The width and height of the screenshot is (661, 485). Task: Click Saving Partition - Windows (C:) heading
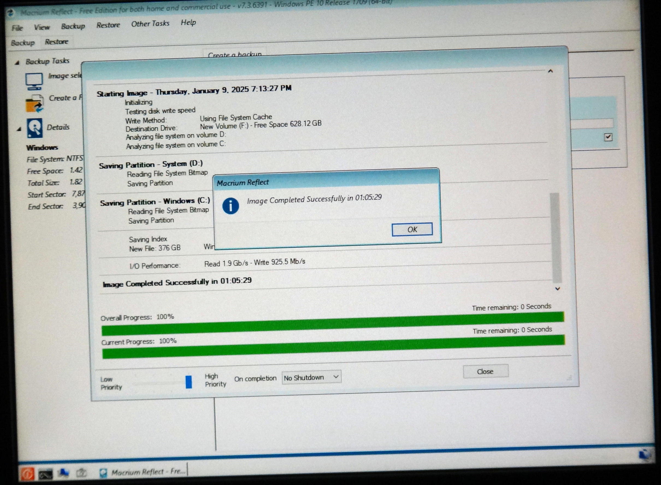(155, 202)
